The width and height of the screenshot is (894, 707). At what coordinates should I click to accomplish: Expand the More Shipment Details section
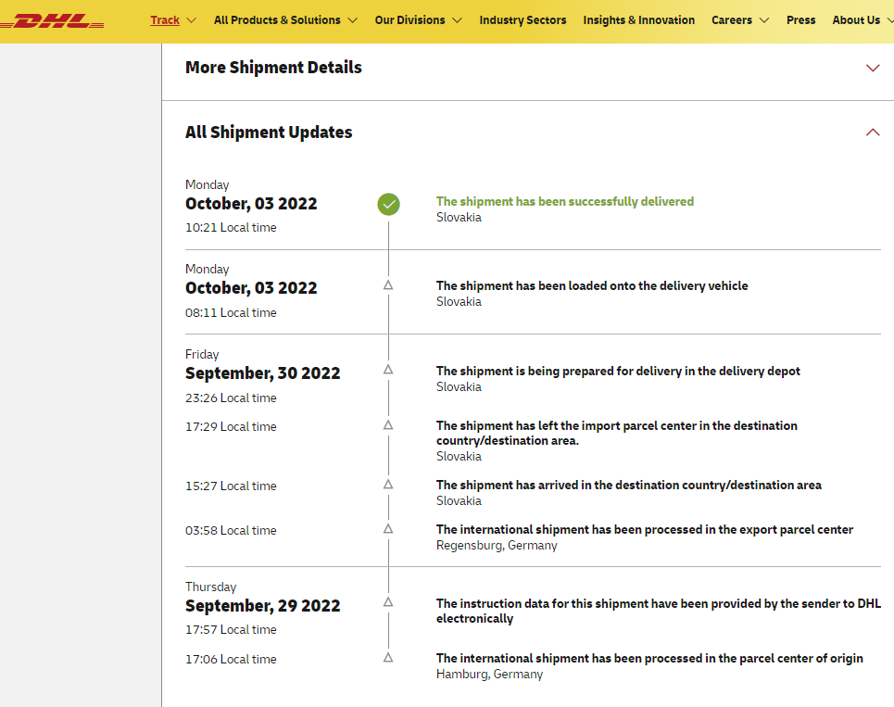click(872, 68)
